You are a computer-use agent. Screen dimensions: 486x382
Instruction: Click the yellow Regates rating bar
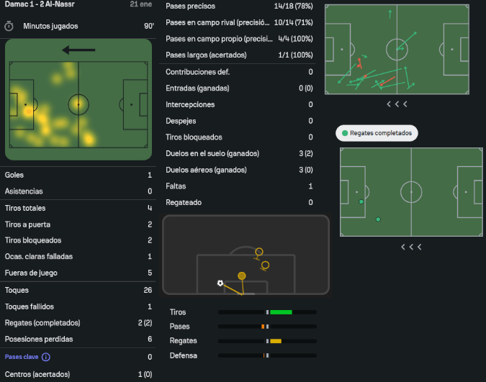click(x=275, y=341)
